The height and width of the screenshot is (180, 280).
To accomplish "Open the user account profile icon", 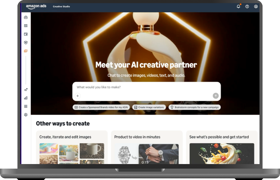I will 256,6.
